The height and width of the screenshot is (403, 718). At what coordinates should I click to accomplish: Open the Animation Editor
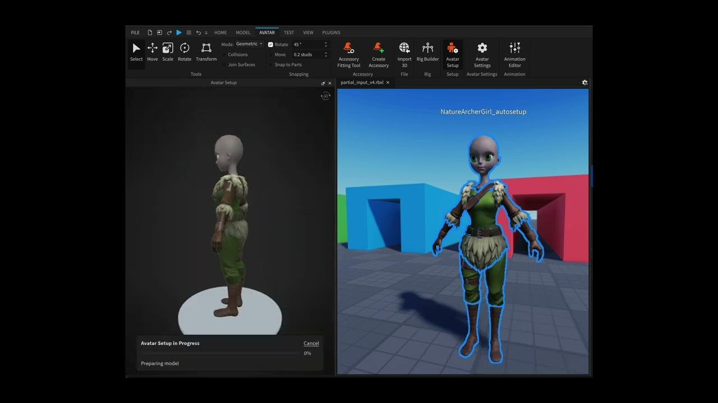[514, 54]
